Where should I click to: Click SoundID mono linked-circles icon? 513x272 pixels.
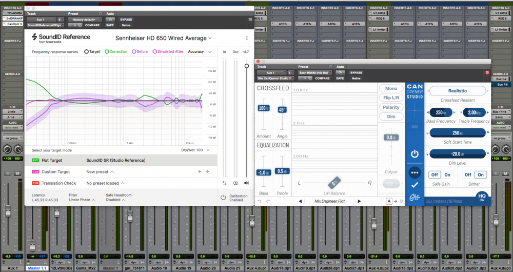[x=235, y=183]
